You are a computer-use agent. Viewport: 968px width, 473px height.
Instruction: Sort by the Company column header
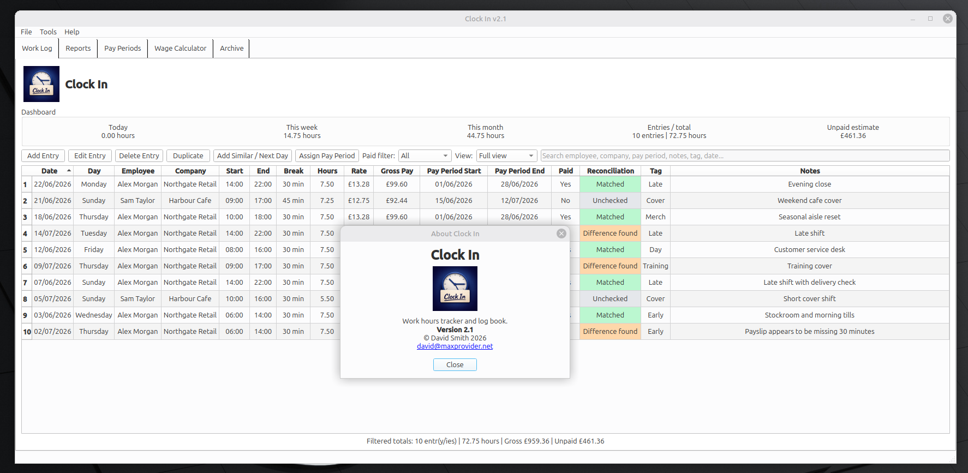point(190,171)
